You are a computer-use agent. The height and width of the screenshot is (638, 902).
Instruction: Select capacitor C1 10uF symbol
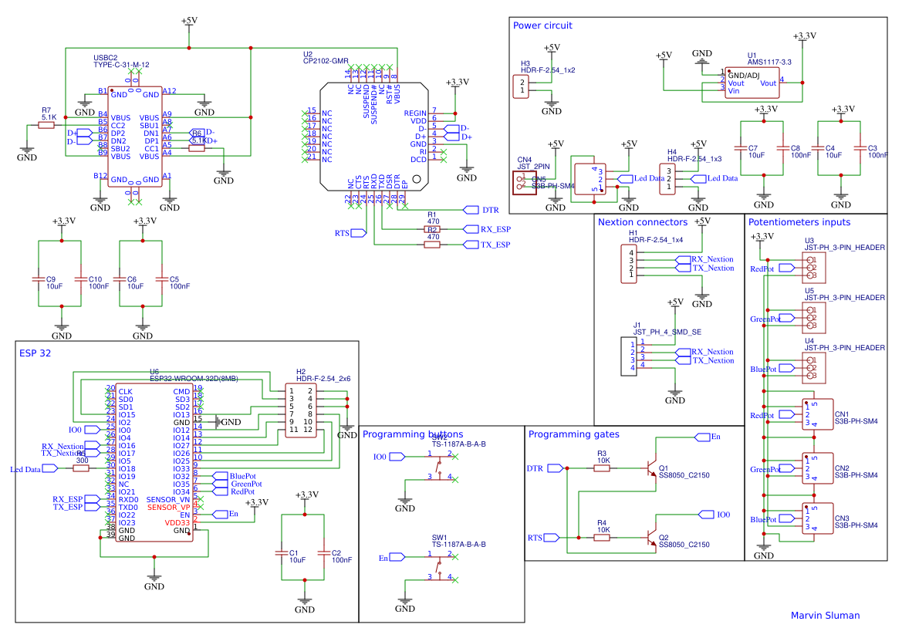282,552
